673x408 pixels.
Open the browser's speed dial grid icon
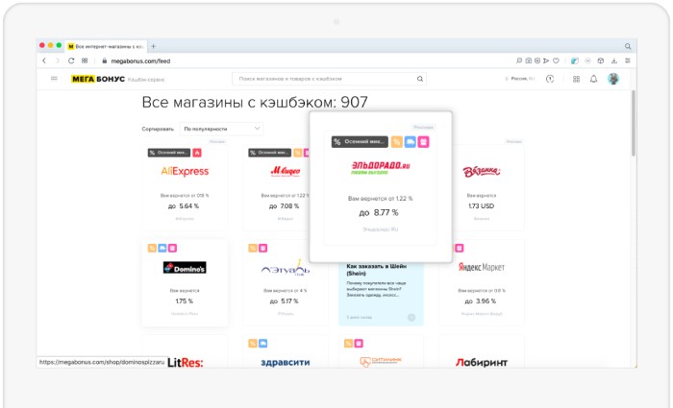[85, 60]
